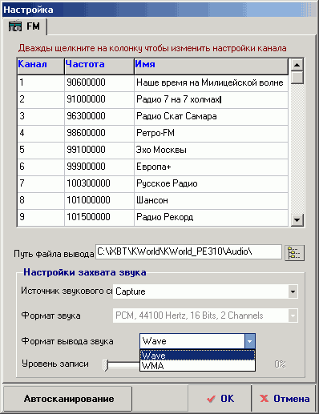Open the Источник звукового source dropdown arrow
Viewport: 319px width, 414px height.
click(x=293, y=291)
